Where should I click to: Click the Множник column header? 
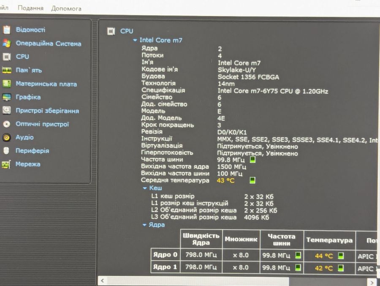pos(241,239)
